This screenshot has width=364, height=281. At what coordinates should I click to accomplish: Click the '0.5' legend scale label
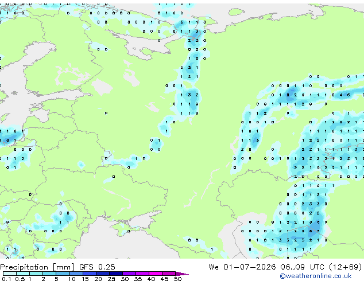coord(20,279)
